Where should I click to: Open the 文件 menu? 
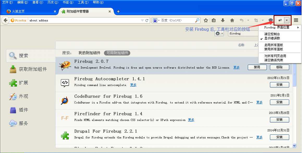(x=7, y=2)
